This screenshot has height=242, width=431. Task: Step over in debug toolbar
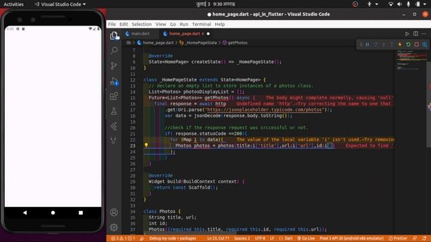tap(376, 44)
